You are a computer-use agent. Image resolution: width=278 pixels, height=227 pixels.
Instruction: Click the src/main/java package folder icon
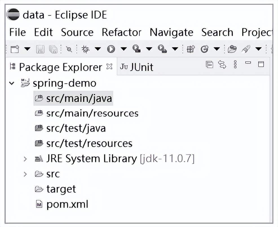[x=39, y=98]
